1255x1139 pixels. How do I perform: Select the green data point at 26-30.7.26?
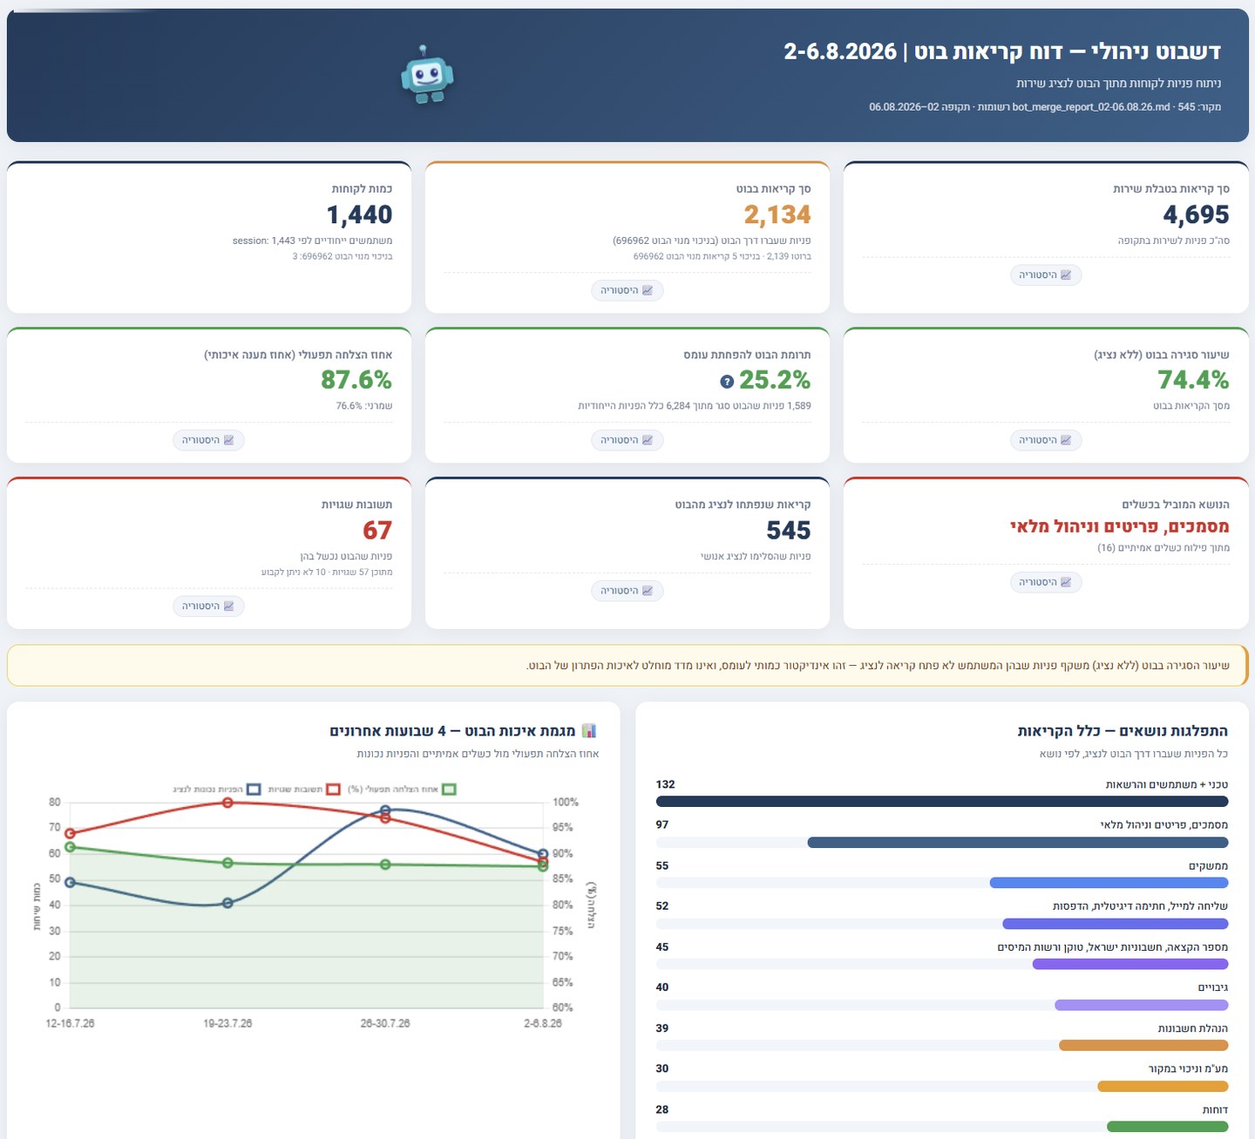(x=385, y=864)
